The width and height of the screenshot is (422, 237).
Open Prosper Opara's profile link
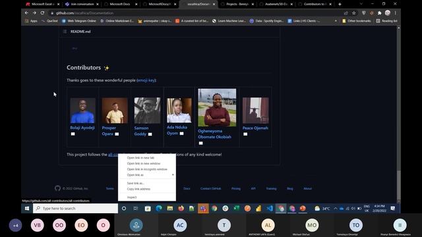pyautogui.click(x=109, y=131)
